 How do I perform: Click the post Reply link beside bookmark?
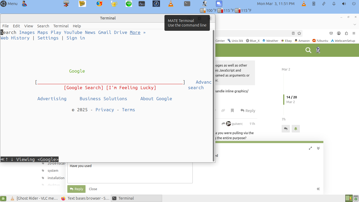pyautogui.click(x=248, y=110)
